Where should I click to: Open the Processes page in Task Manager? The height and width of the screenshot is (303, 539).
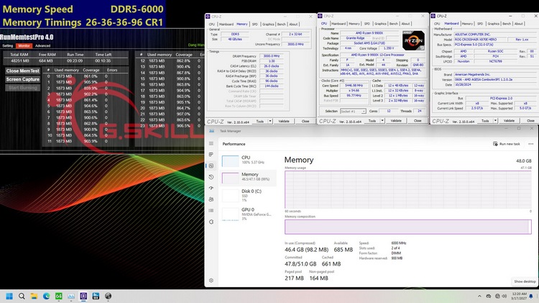pos(211,155)
